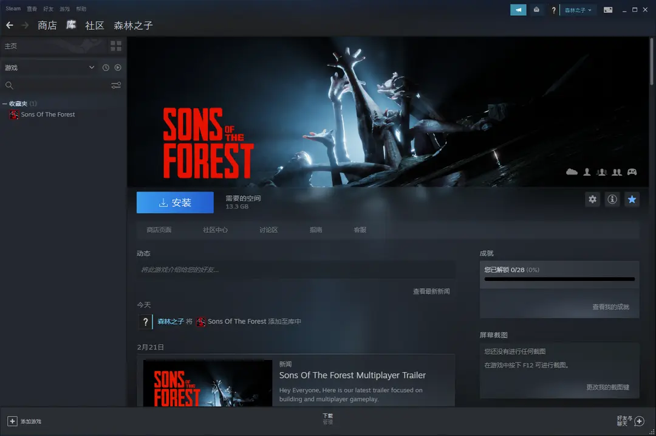656x436 pixels.
Task: Switch to Big Picture mode icon
Action: point(608,10)
